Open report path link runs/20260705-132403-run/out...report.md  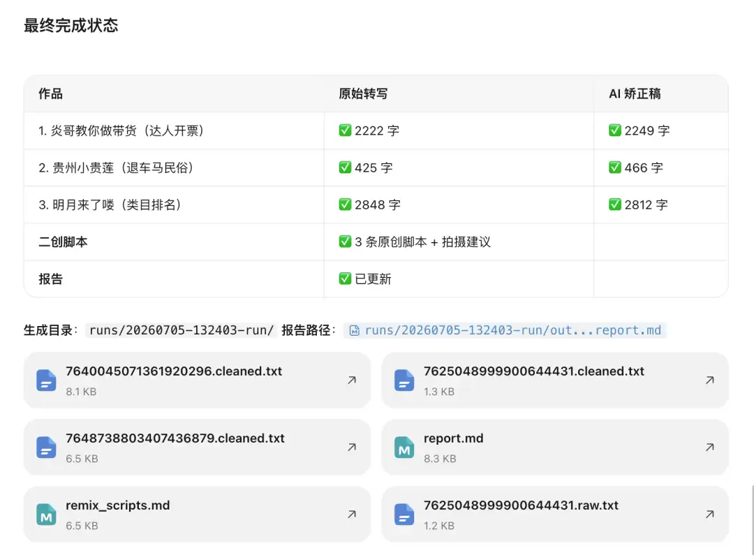pos(505,330)
